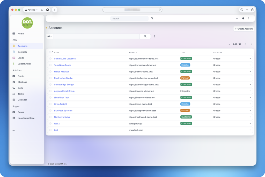Select the TerraNova Foods row checkbox
The height and width of the screenshot is (177, 265).
(x=50, y=65)
